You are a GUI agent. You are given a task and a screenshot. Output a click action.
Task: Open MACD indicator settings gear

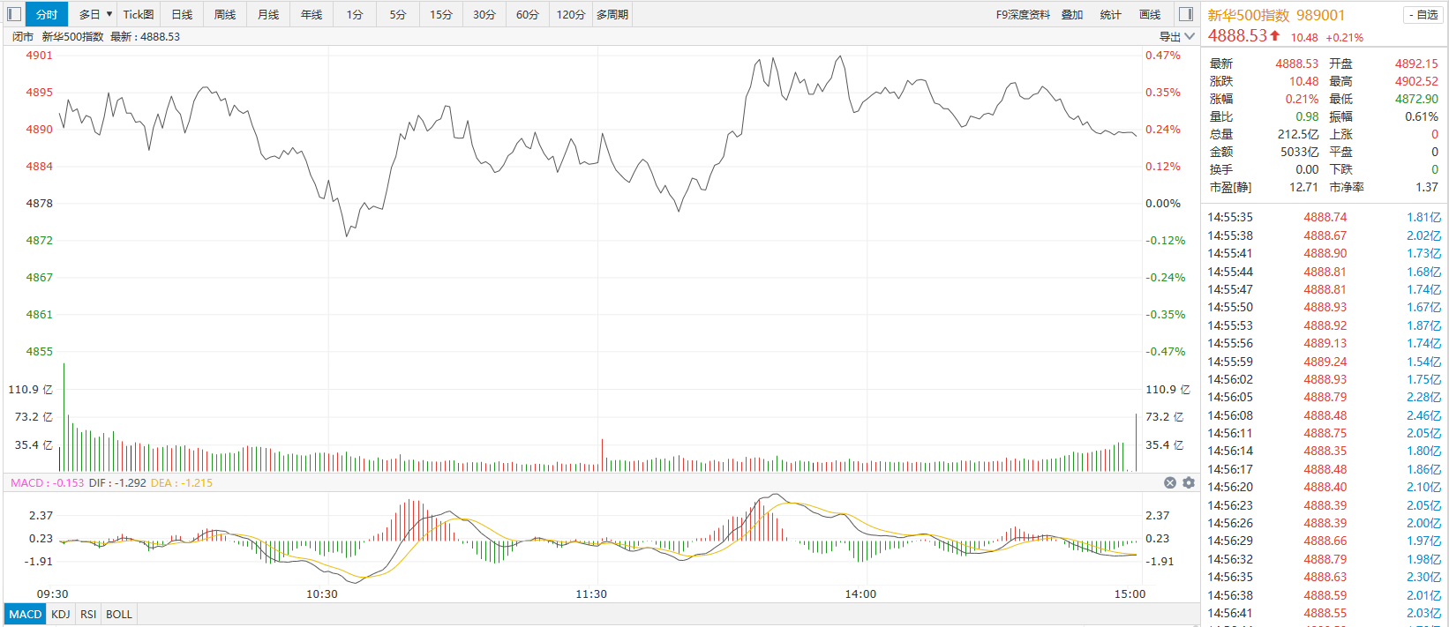1189,482
